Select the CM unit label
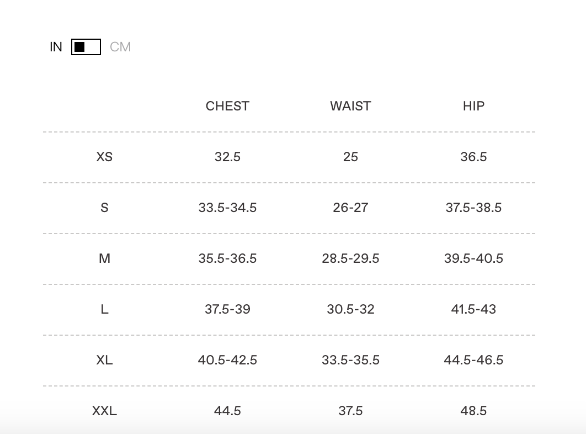 pos(120,47)
